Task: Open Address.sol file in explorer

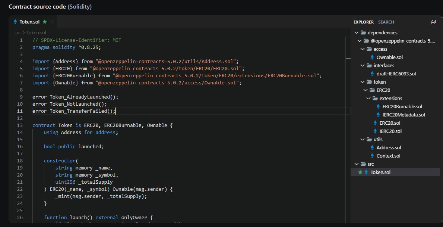Action: [x=389, y=148]
